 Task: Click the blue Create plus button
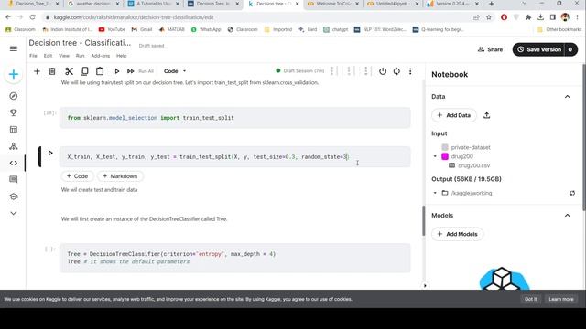tap(14, 74)
